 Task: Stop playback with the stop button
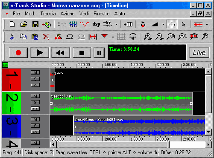82,53
